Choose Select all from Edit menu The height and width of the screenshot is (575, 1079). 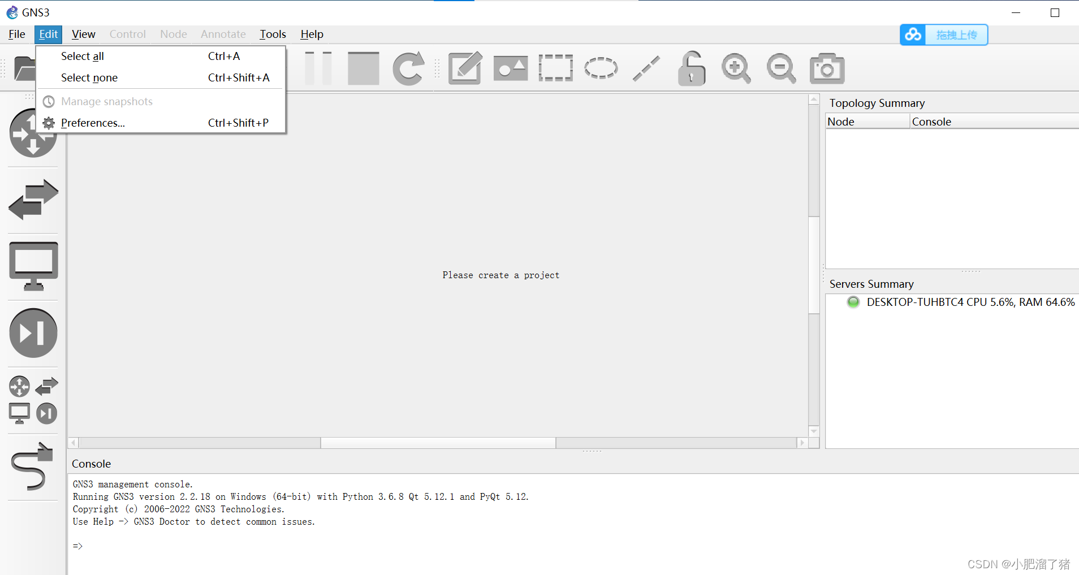[x=161, y=56]
